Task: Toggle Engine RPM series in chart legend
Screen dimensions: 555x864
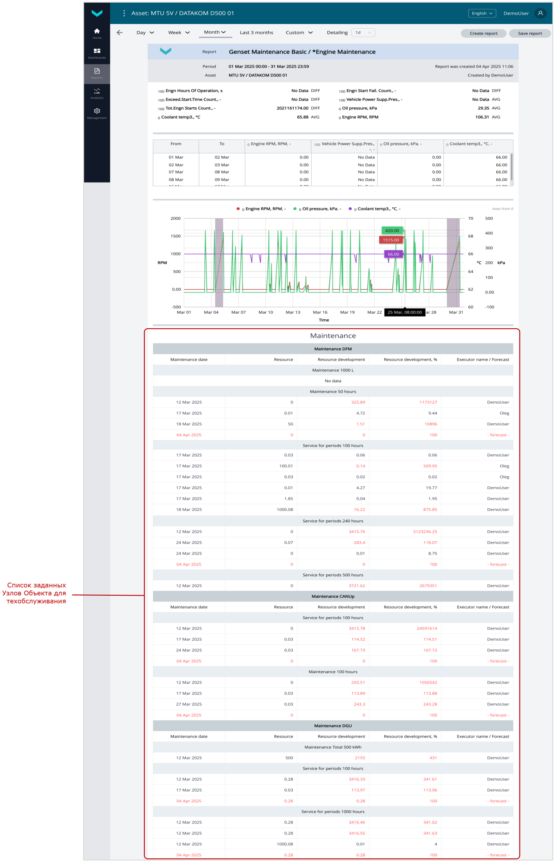Action: (x=261, y=209)
